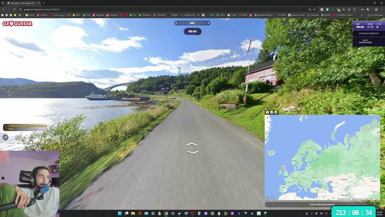
Task: Open the Dashboard bookmark
Action: 145,15
